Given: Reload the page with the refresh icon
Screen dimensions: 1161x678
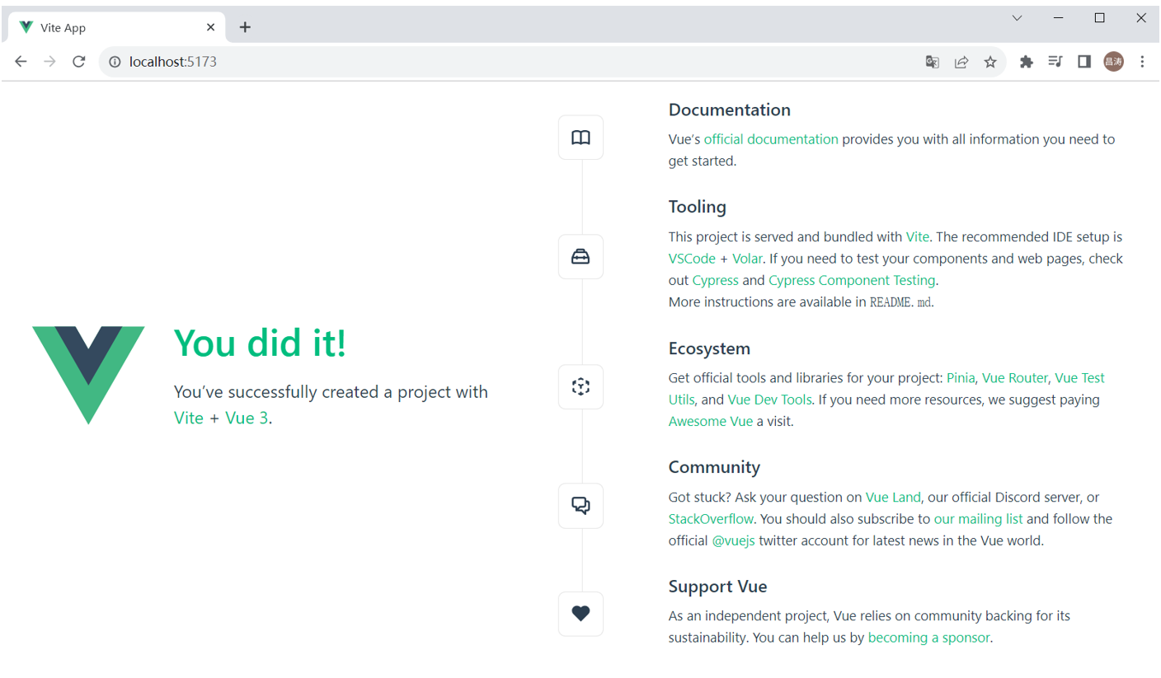Looking at the screenshot, I should pyautogui.click(x=79, y=62).
